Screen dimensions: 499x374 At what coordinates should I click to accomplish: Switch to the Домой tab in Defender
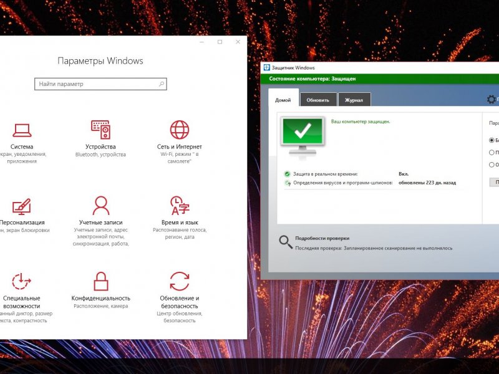(283, 97)
